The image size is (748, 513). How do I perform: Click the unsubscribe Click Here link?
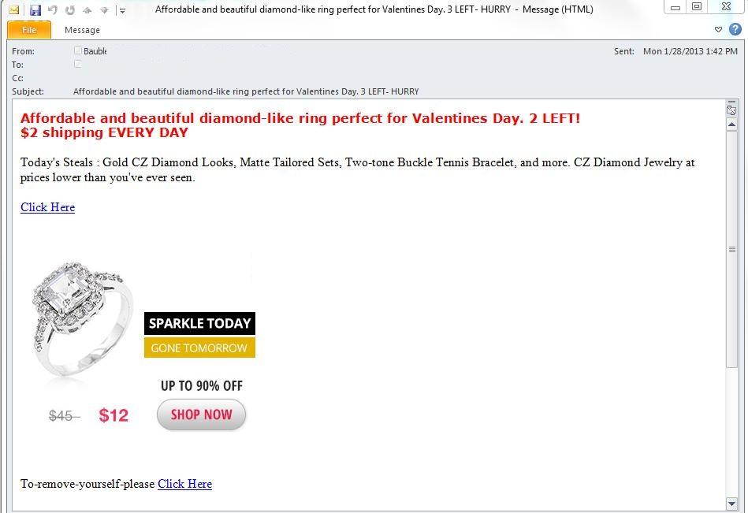point(184,484)
